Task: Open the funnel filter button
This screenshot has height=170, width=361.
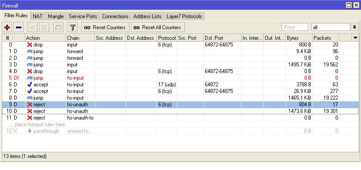Action: pyautogui.click(x=73, y=27)
